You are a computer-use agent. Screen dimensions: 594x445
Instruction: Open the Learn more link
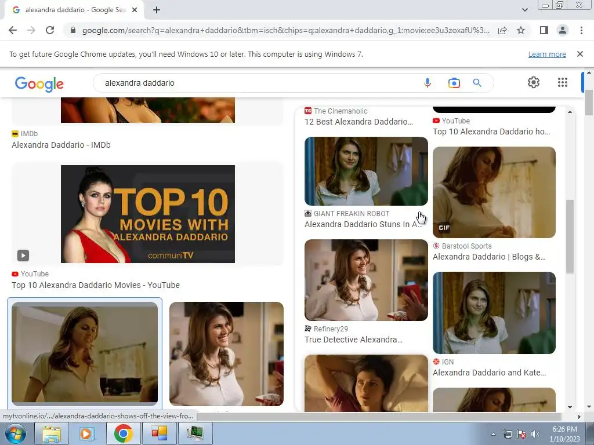(x=547, y=54)
